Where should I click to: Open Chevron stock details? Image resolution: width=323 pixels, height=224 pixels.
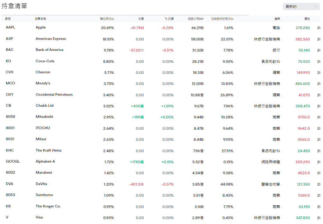click(43, 72)
